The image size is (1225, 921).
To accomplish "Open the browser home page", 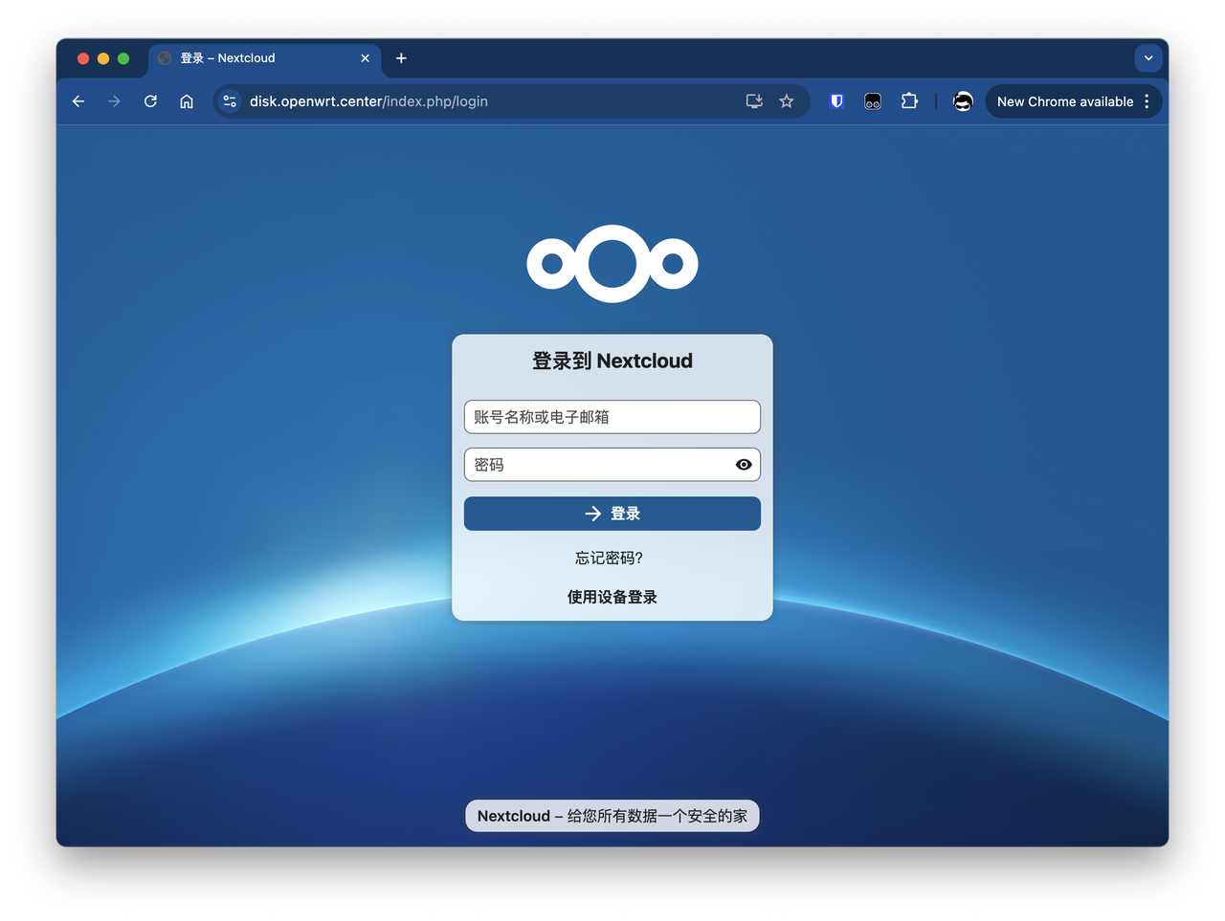I will pyautogui.click(x=187, y=101).
